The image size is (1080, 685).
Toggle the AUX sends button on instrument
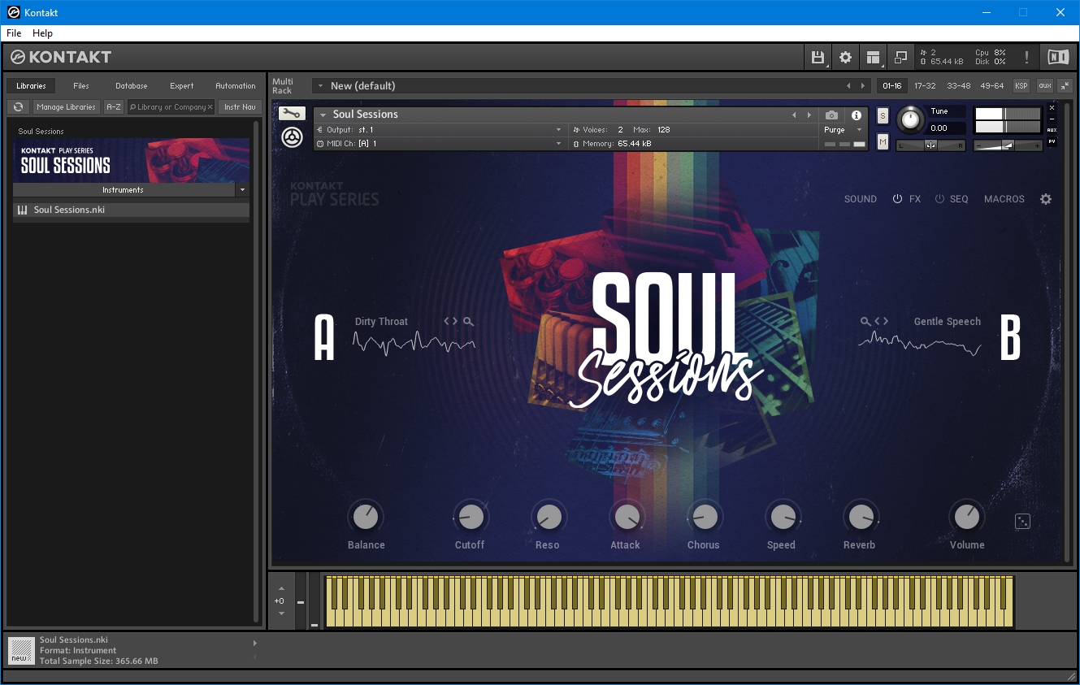click(x=1052, y=130)
